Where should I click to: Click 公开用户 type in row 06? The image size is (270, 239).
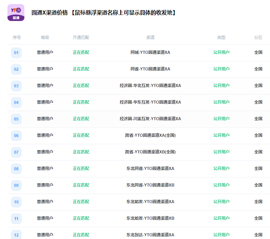coord(221,135)
